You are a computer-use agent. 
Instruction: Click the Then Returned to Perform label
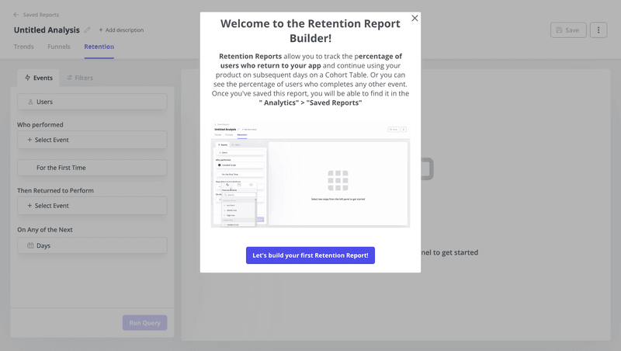(x=55, y=190)
